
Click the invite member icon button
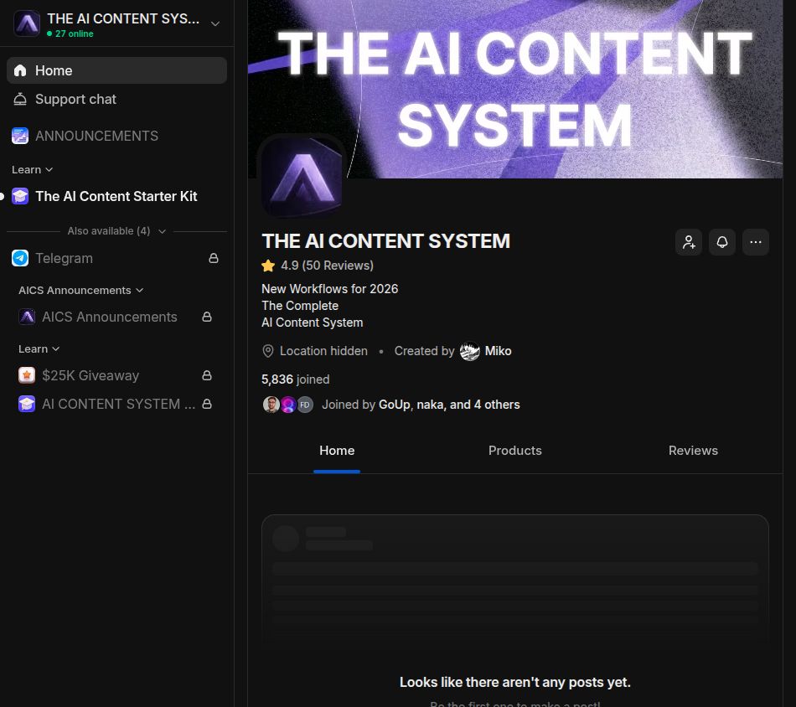689,242
